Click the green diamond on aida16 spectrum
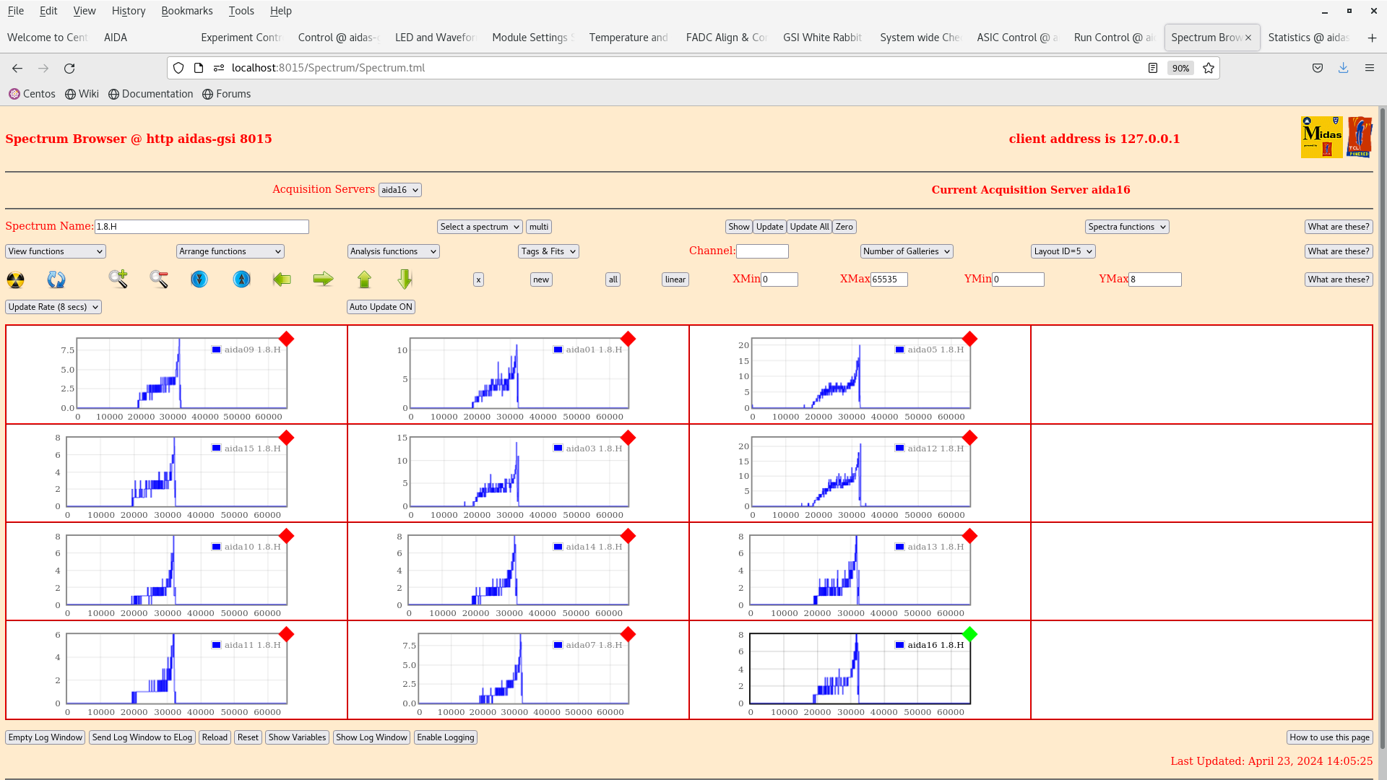Image resolution: width=1387 pixels, height=780 pixels. (969, 634)
